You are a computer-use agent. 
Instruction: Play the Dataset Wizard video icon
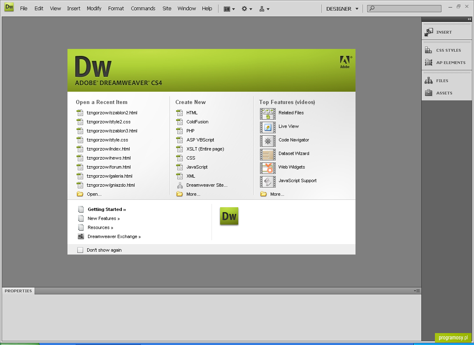[x=268, y=155]
